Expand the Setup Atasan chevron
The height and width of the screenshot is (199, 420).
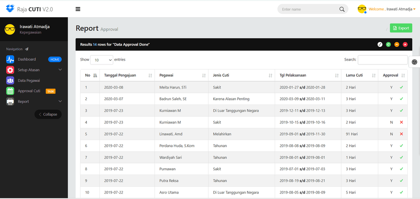60,70
